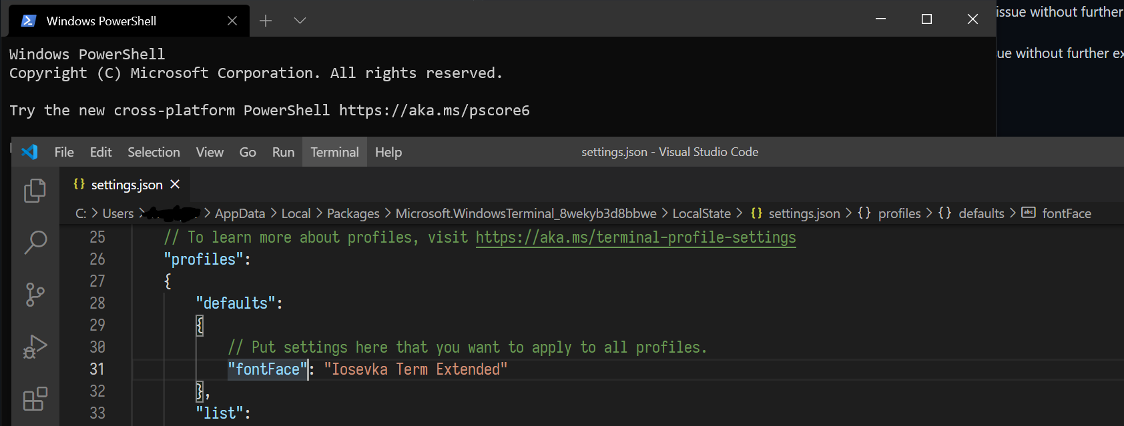The width and height of the screenshot is (1124, 426).
Task: Minimize the Windows Terminal window
Action: (880, 19)
